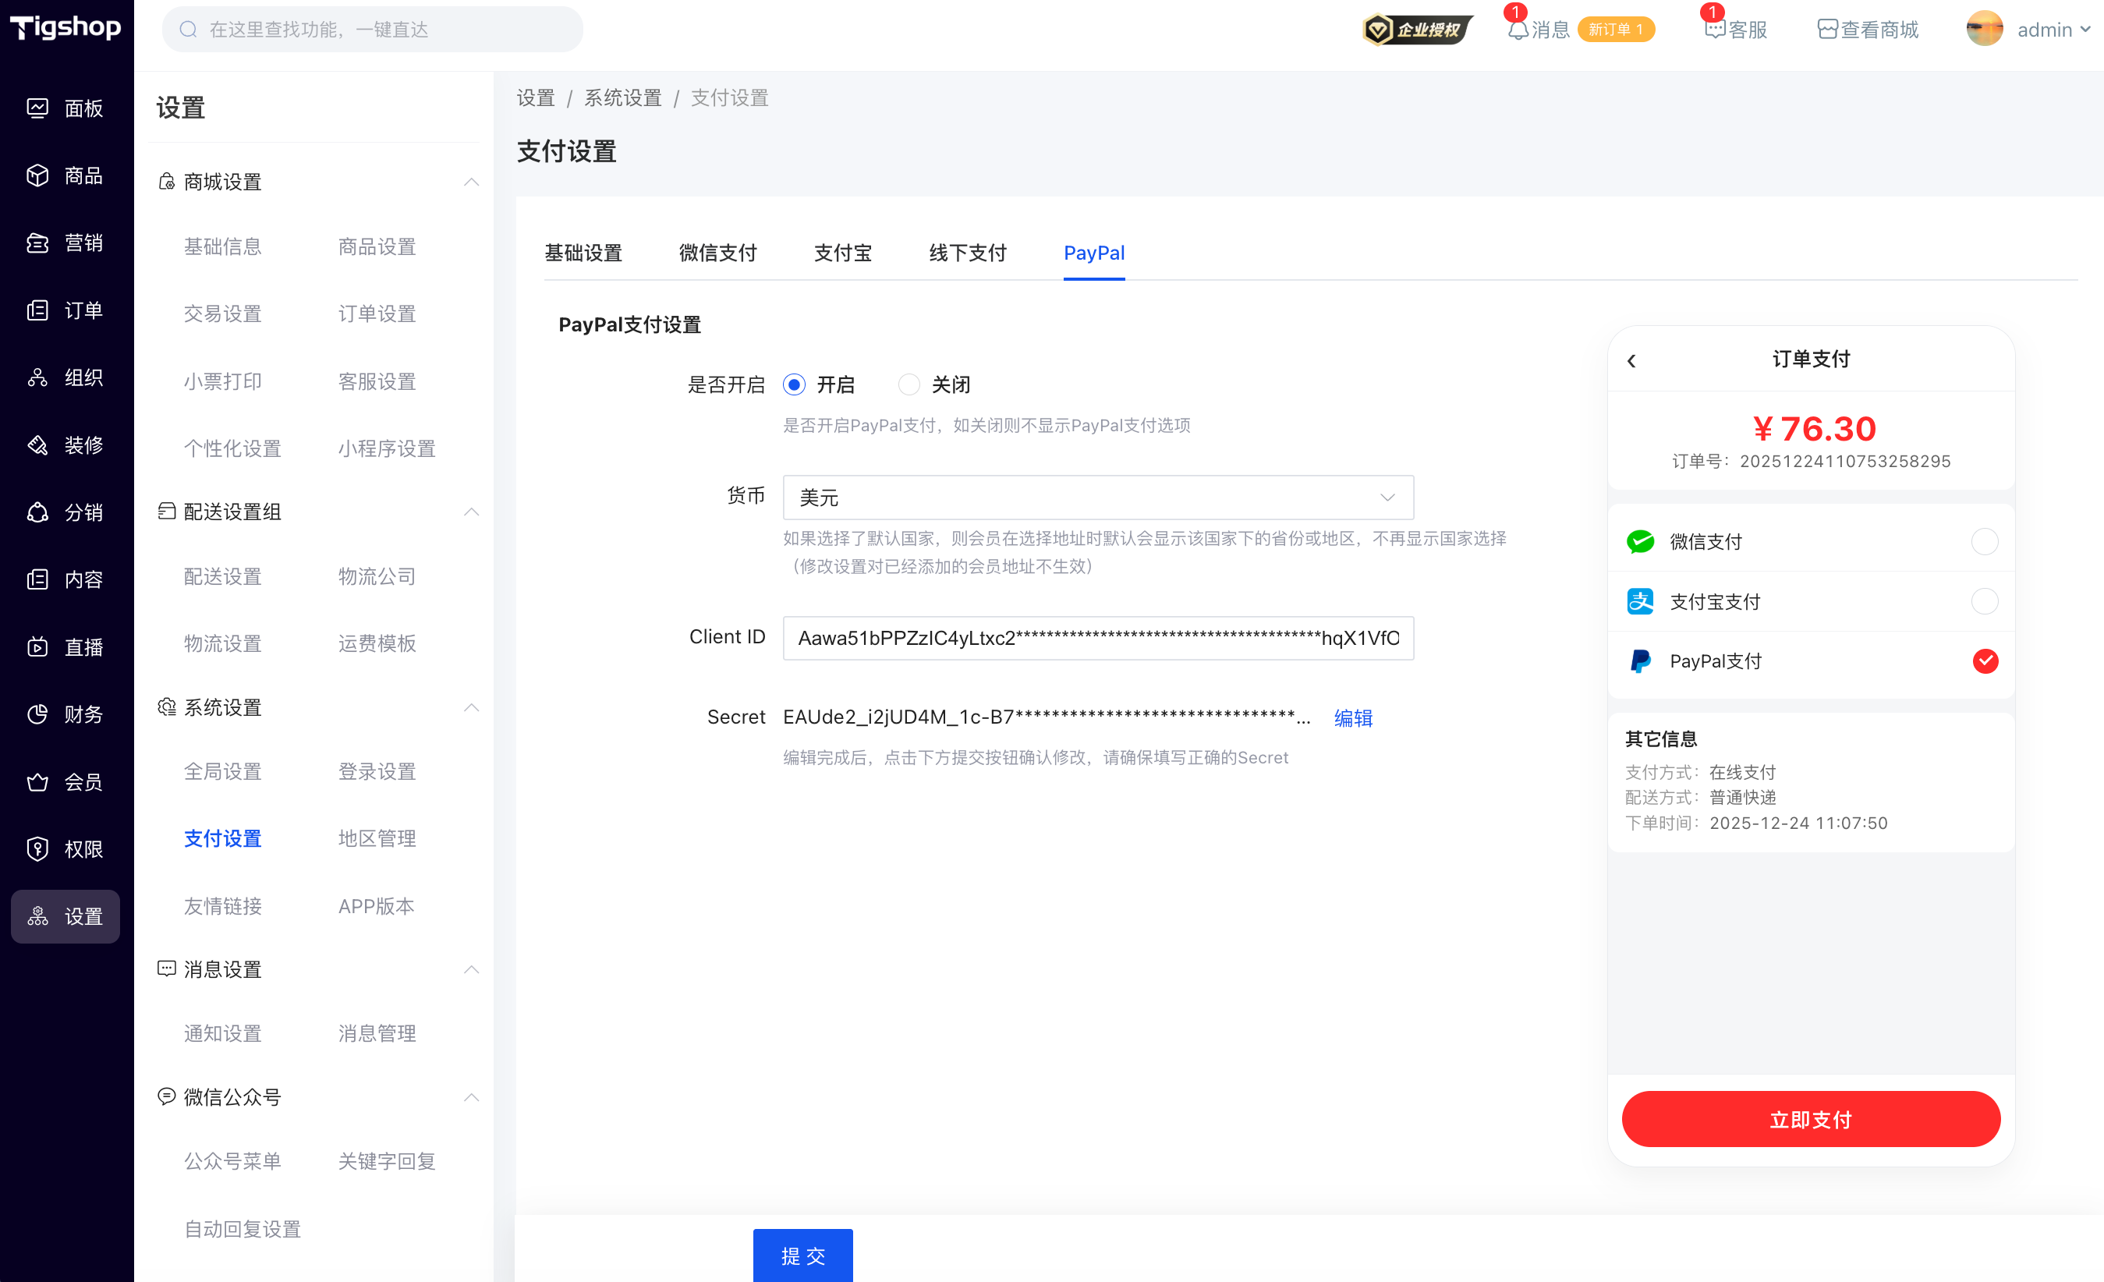
Task: Open 小程序设置 in the settings menu
Action: (387, 448)
